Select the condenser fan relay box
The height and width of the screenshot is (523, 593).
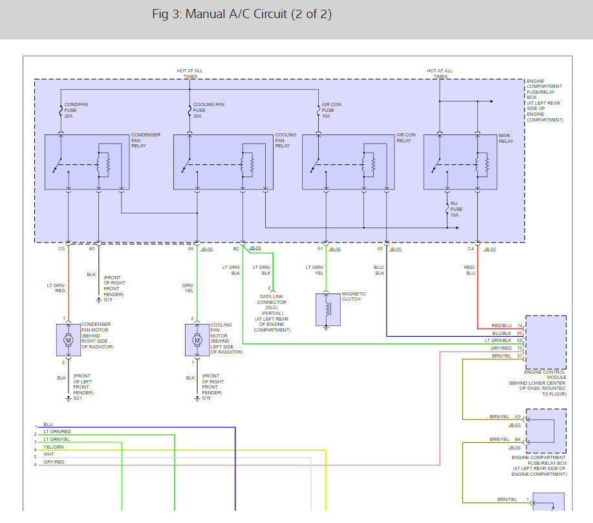pyautogui.click(x=87, y=162)
